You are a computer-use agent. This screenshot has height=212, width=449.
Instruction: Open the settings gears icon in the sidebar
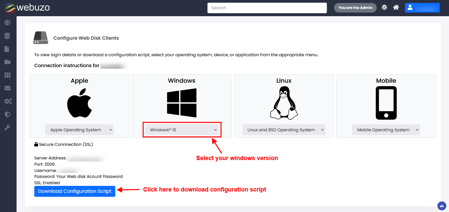[8, 101]
